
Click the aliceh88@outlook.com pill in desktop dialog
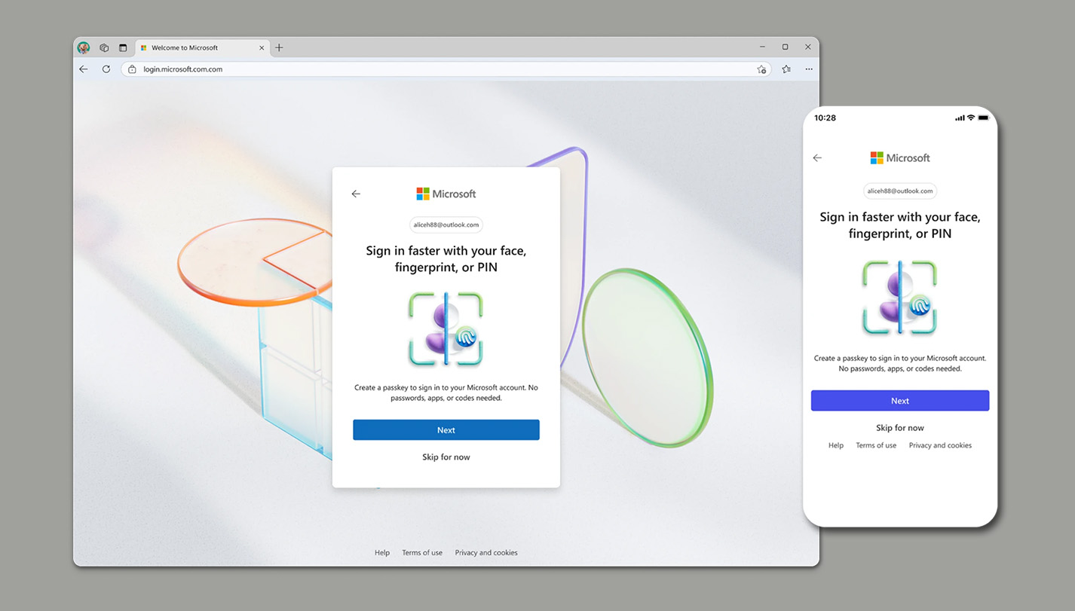point(446,225)
